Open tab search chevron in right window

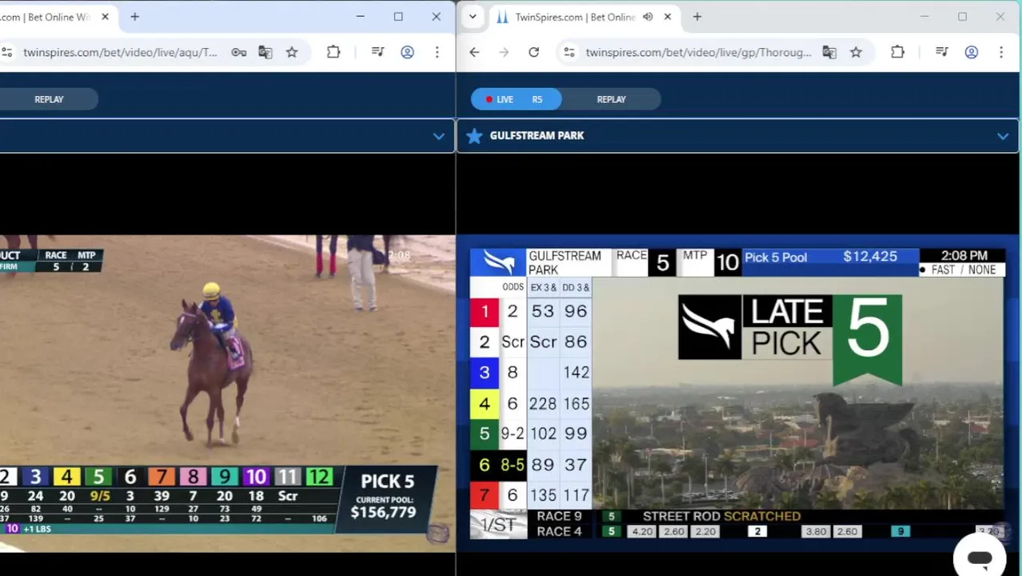point(473,17)
